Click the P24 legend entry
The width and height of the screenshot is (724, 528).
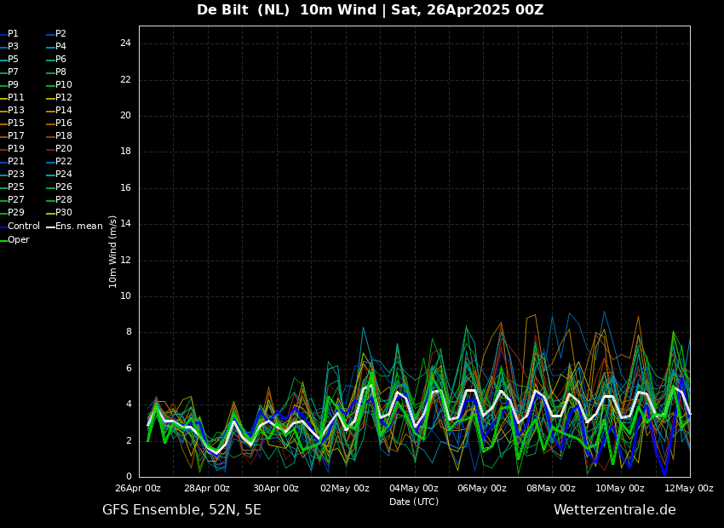pyautogui.click(x=63, y=175)
